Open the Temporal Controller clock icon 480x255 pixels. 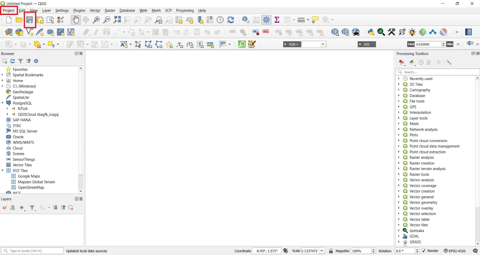[x=220, y=20]
